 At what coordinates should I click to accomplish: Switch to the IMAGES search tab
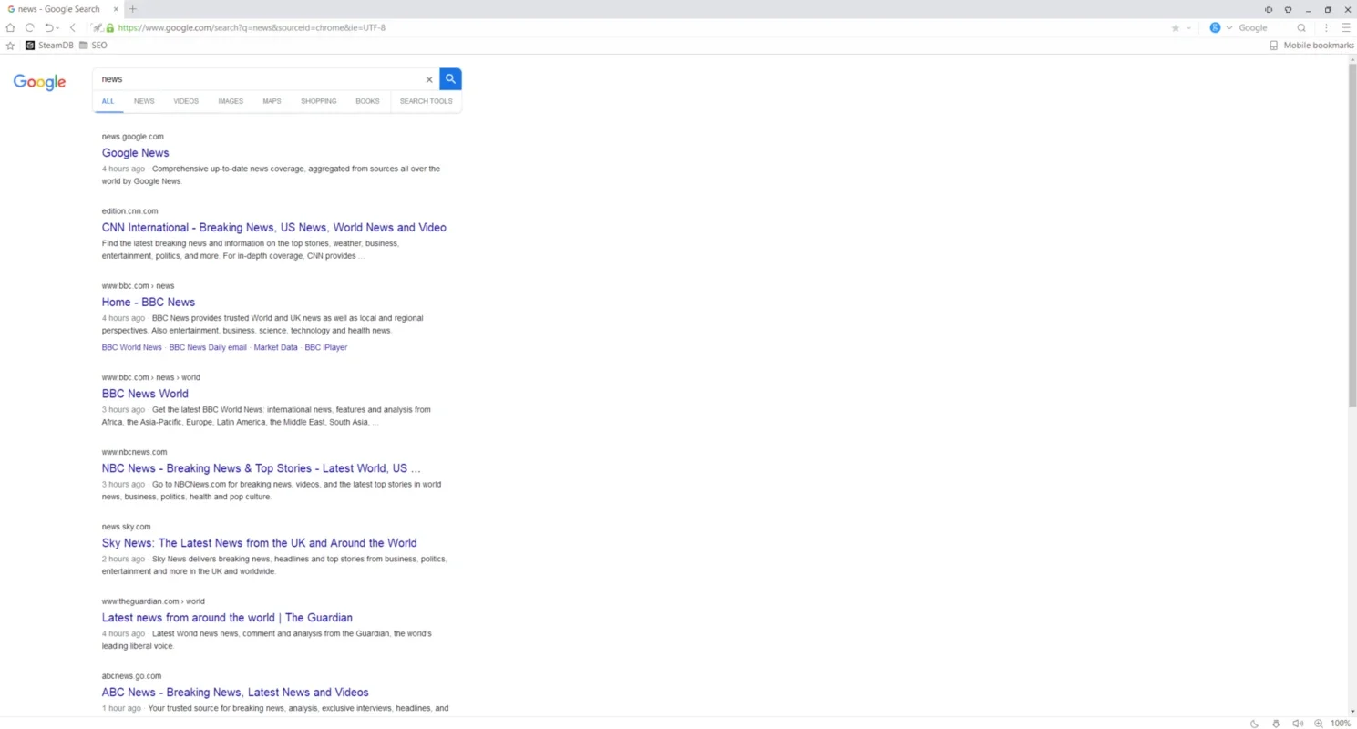(231, 101)
